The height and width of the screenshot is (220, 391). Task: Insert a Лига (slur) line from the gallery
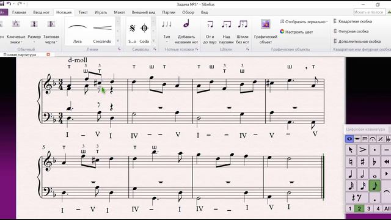pos(78,31)
